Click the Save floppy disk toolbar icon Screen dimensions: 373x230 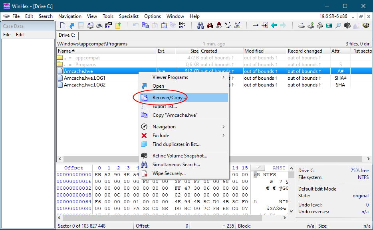(x=81, y=26)
